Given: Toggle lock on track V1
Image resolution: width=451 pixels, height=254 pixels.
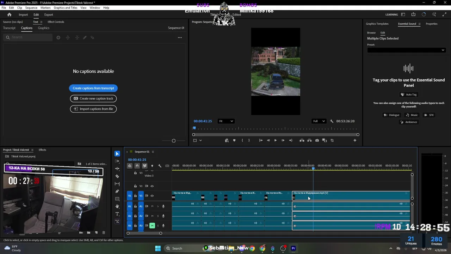Looking at the screenshot, I should click(135, 196).
